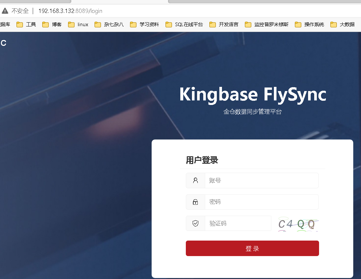Viewport: 361px width, 279px height.
Task: Click the lock icon beside 密码 field
Action: click(196, 202)
